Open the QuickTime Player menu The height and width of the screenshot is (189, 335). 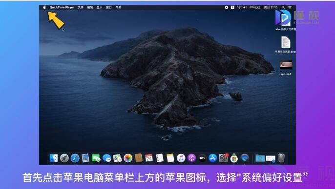[x=62, y=7]
